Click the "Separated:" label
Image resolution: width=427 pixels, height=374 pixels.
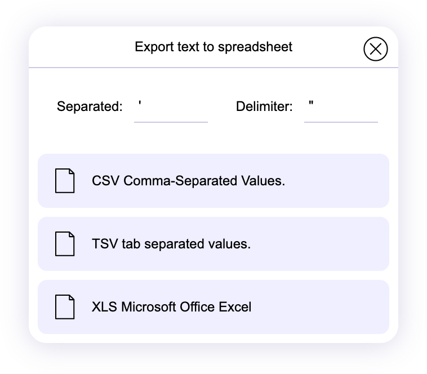(x=90, y=106)
